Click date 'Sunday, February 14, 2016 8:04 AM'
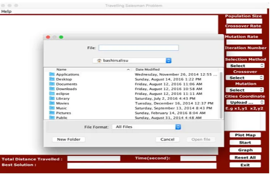 click(x=170, y=113)
